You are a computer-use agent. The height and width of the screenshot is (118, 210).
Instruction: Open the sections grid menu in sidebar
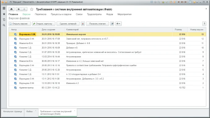[4, 8]
